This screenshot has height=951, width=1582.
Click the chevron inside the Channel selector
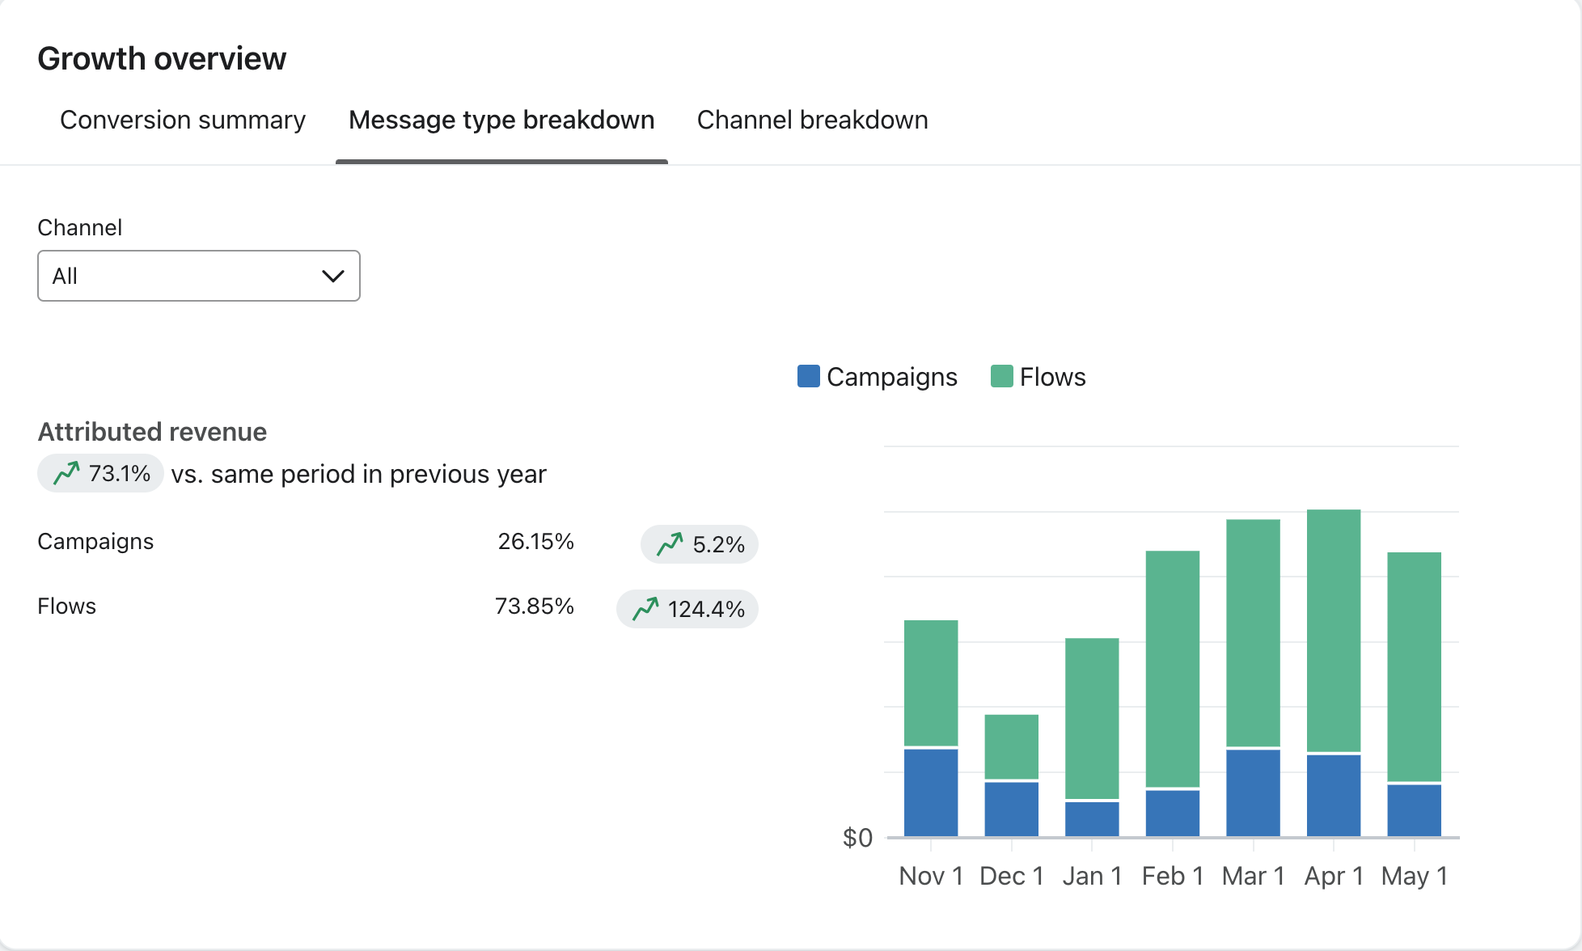(332, 276)
